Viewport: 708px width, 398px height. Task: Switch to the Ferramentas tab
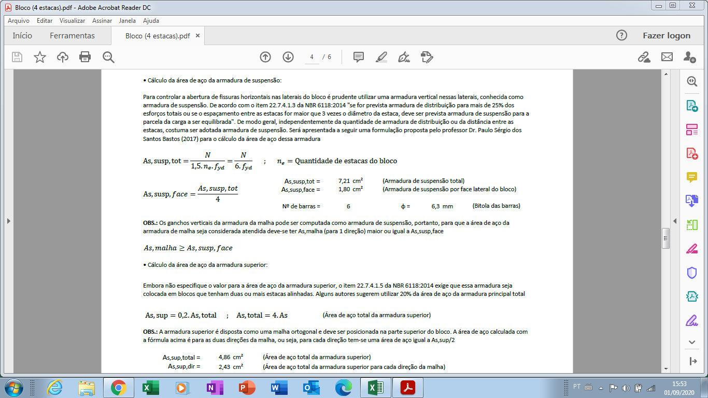[x=72, y=36]
